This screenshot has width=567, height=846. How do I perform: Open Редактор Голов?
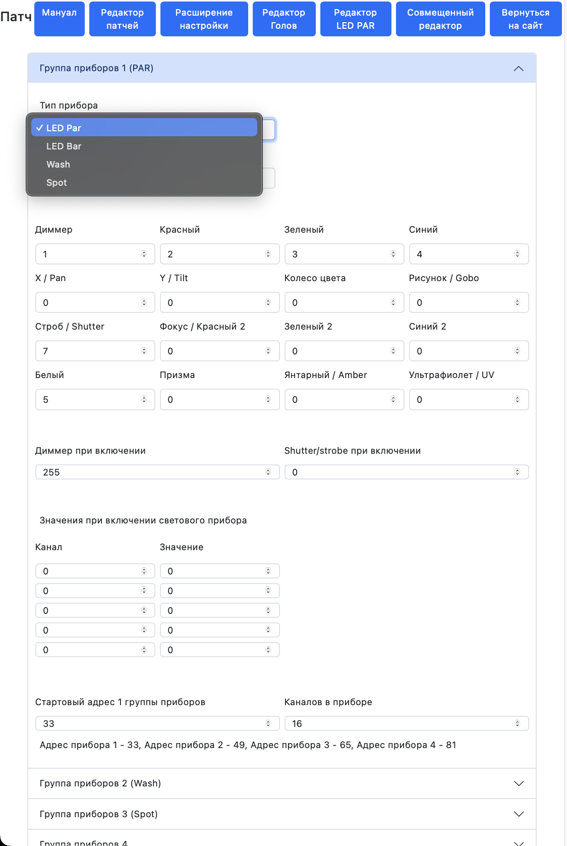[x=284, y=19]
